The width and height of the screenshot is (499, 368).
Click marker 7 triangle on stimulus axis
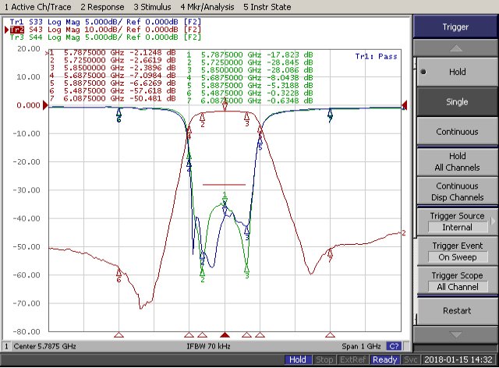[331, 335]
